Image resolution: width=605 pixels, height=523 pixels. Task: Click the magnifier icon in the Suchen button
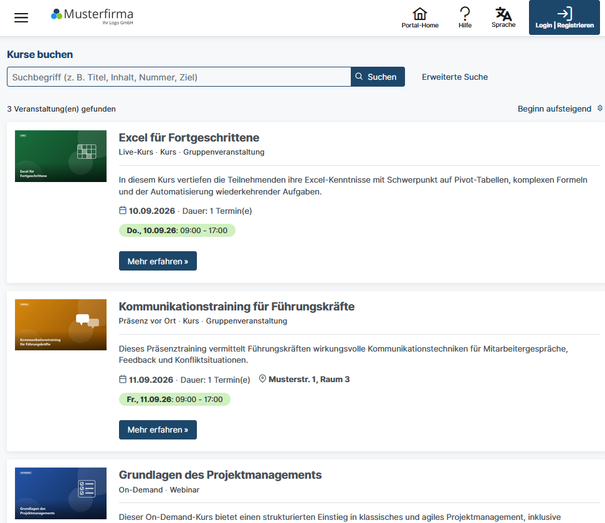tap(359, 77)
